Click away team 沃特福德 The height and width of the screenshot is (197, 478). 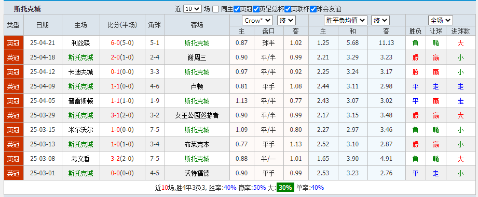pyautogui.click(x=197, y=173)
